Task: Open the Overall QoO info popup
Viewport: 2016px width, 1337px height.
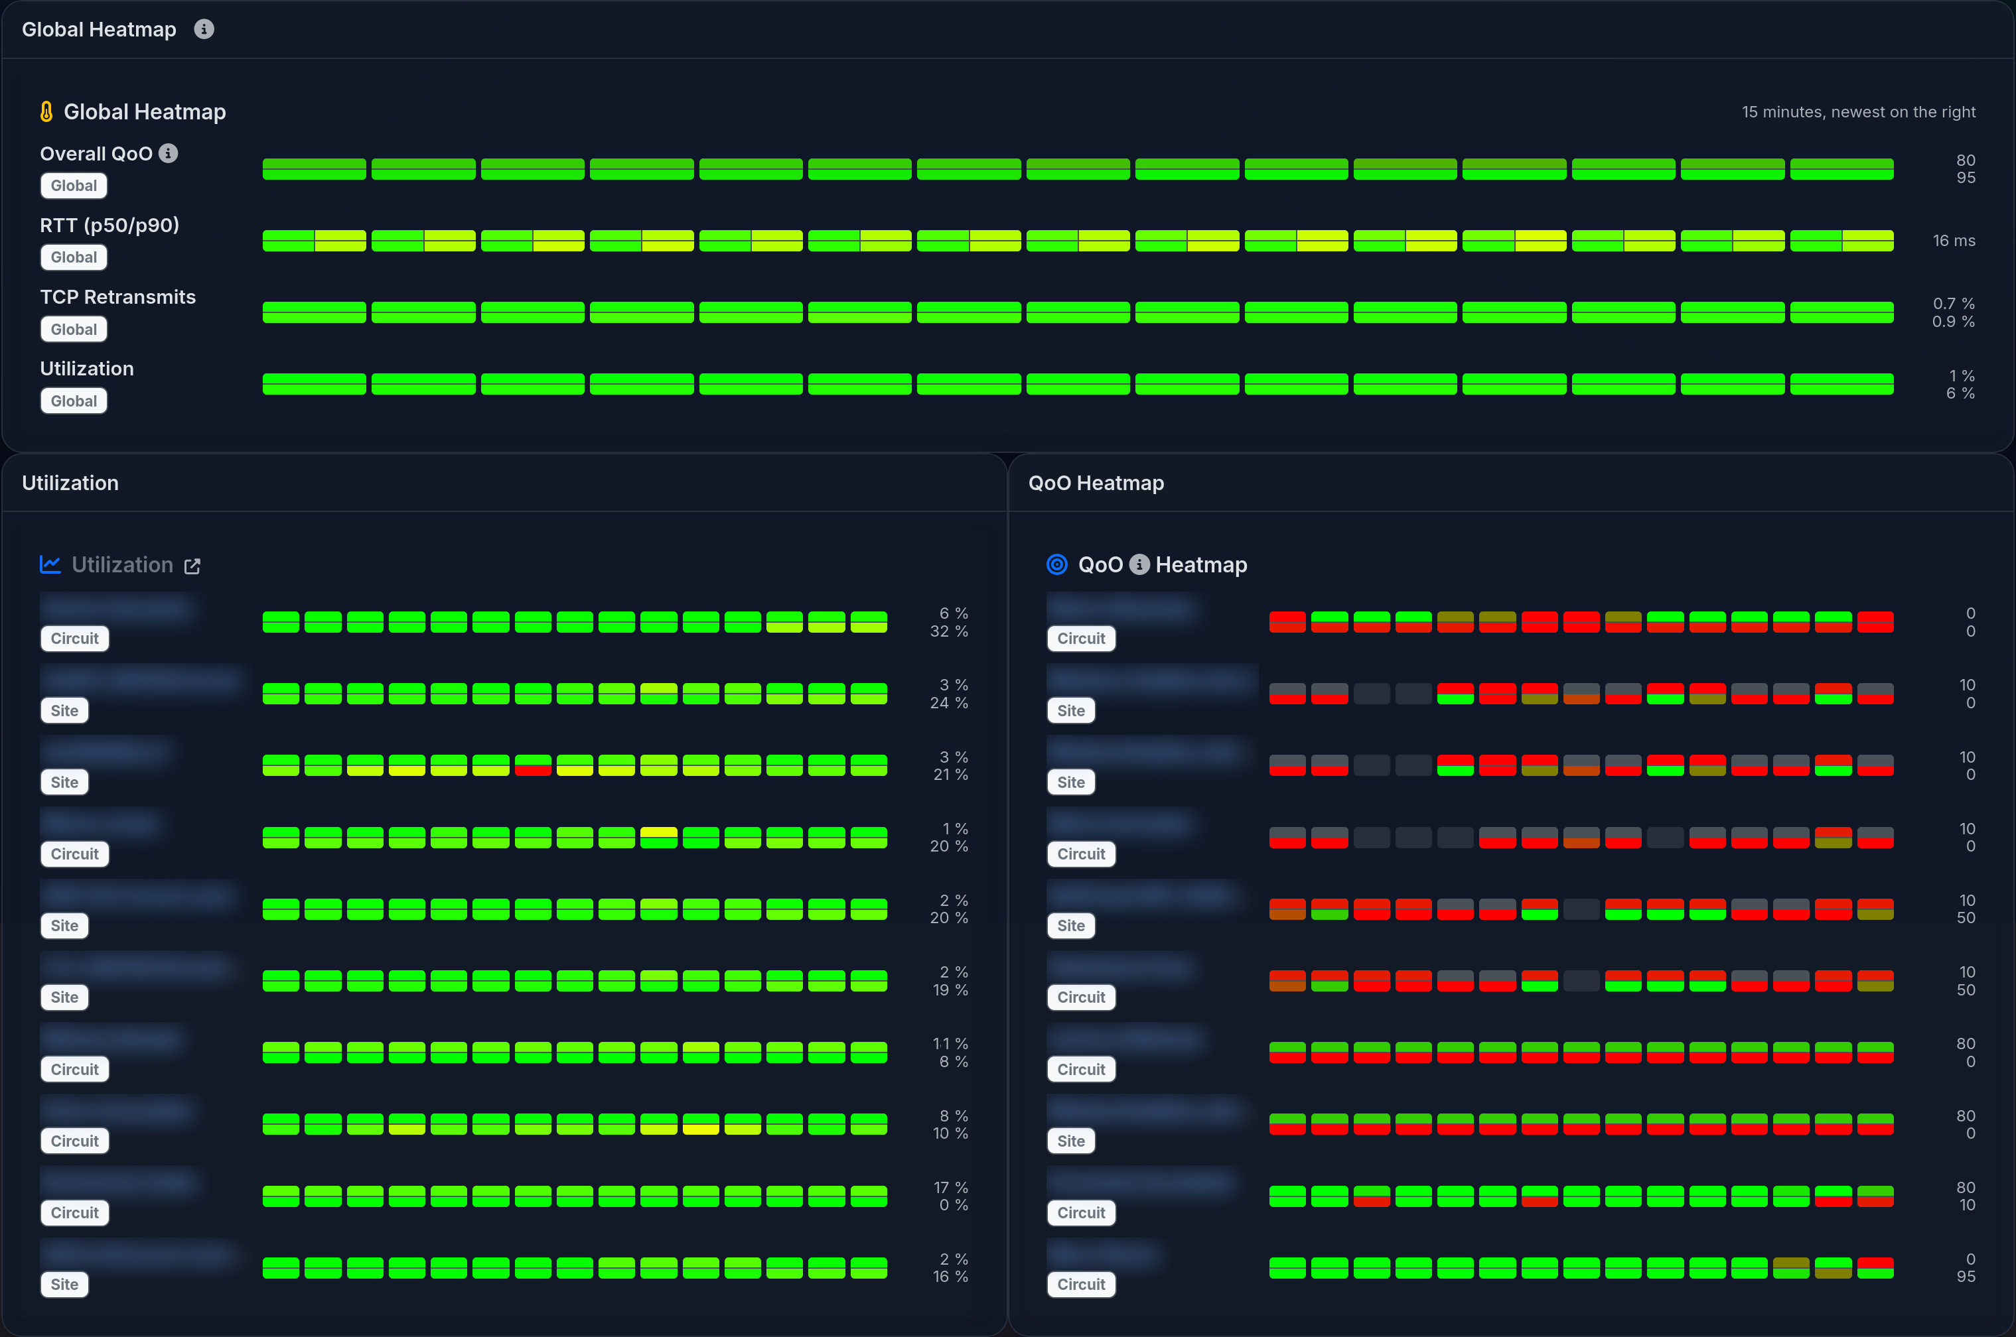Action: pyautogui.click(x=168, y=153)
